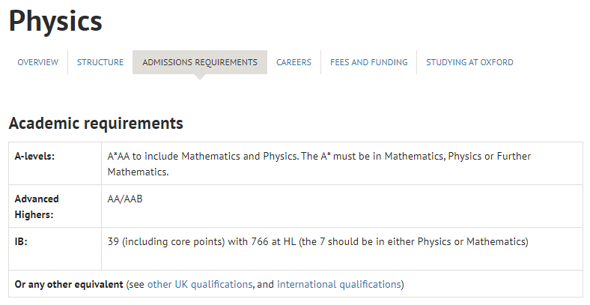Click the A-levels row label

coord(34,157)
